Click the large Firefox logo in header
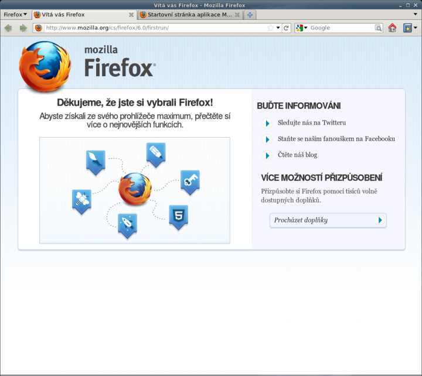Viewport: 422px width, 376px height. 45,66
